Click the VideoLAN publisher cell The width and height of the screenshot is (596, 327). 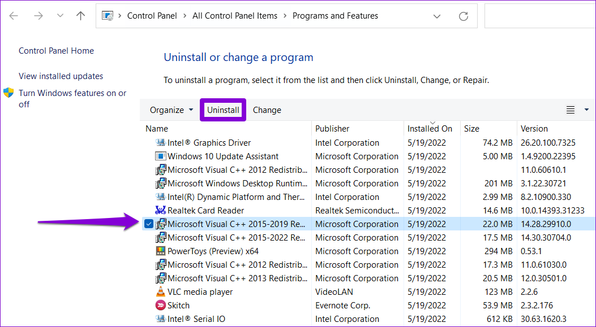tap(334, 292)
